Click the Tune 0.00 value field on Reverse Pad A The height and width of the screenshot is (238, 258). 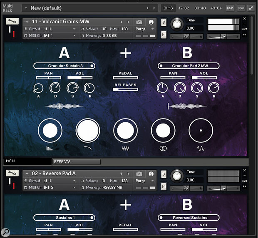pyautogui.click(x=194, y=180)
